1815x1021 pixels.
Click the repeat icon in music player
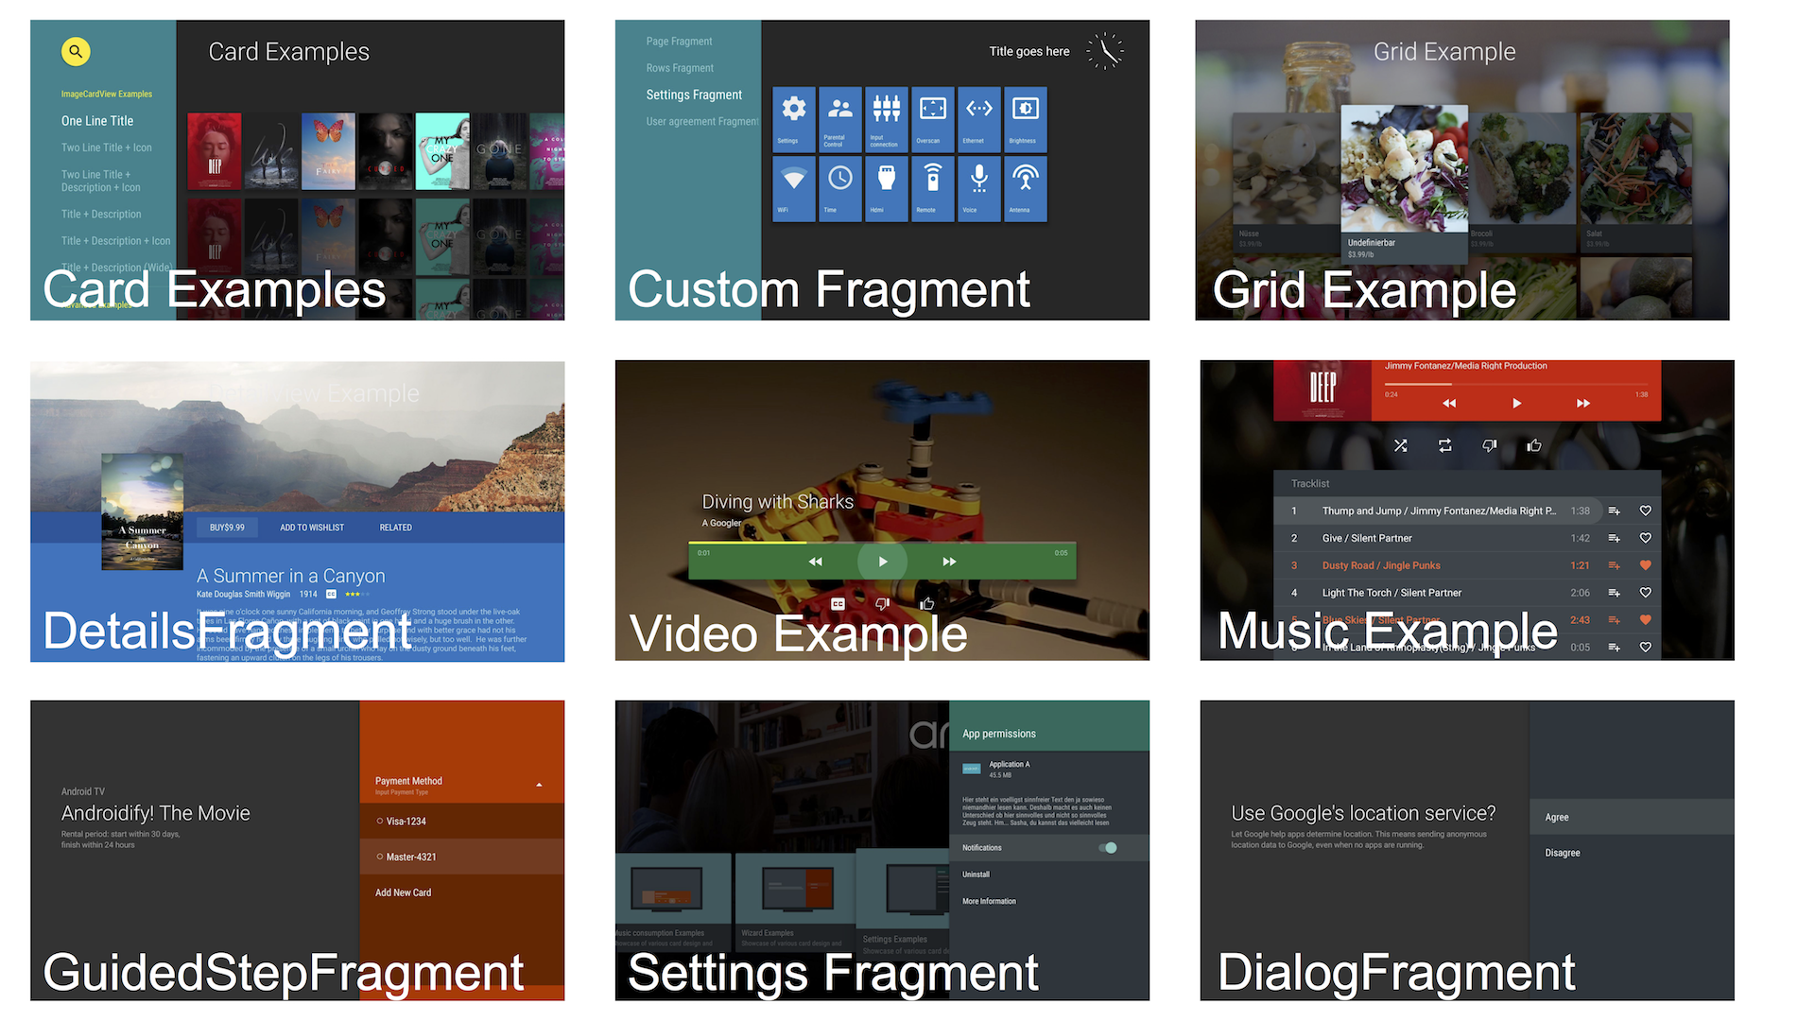click(1444, 445)
